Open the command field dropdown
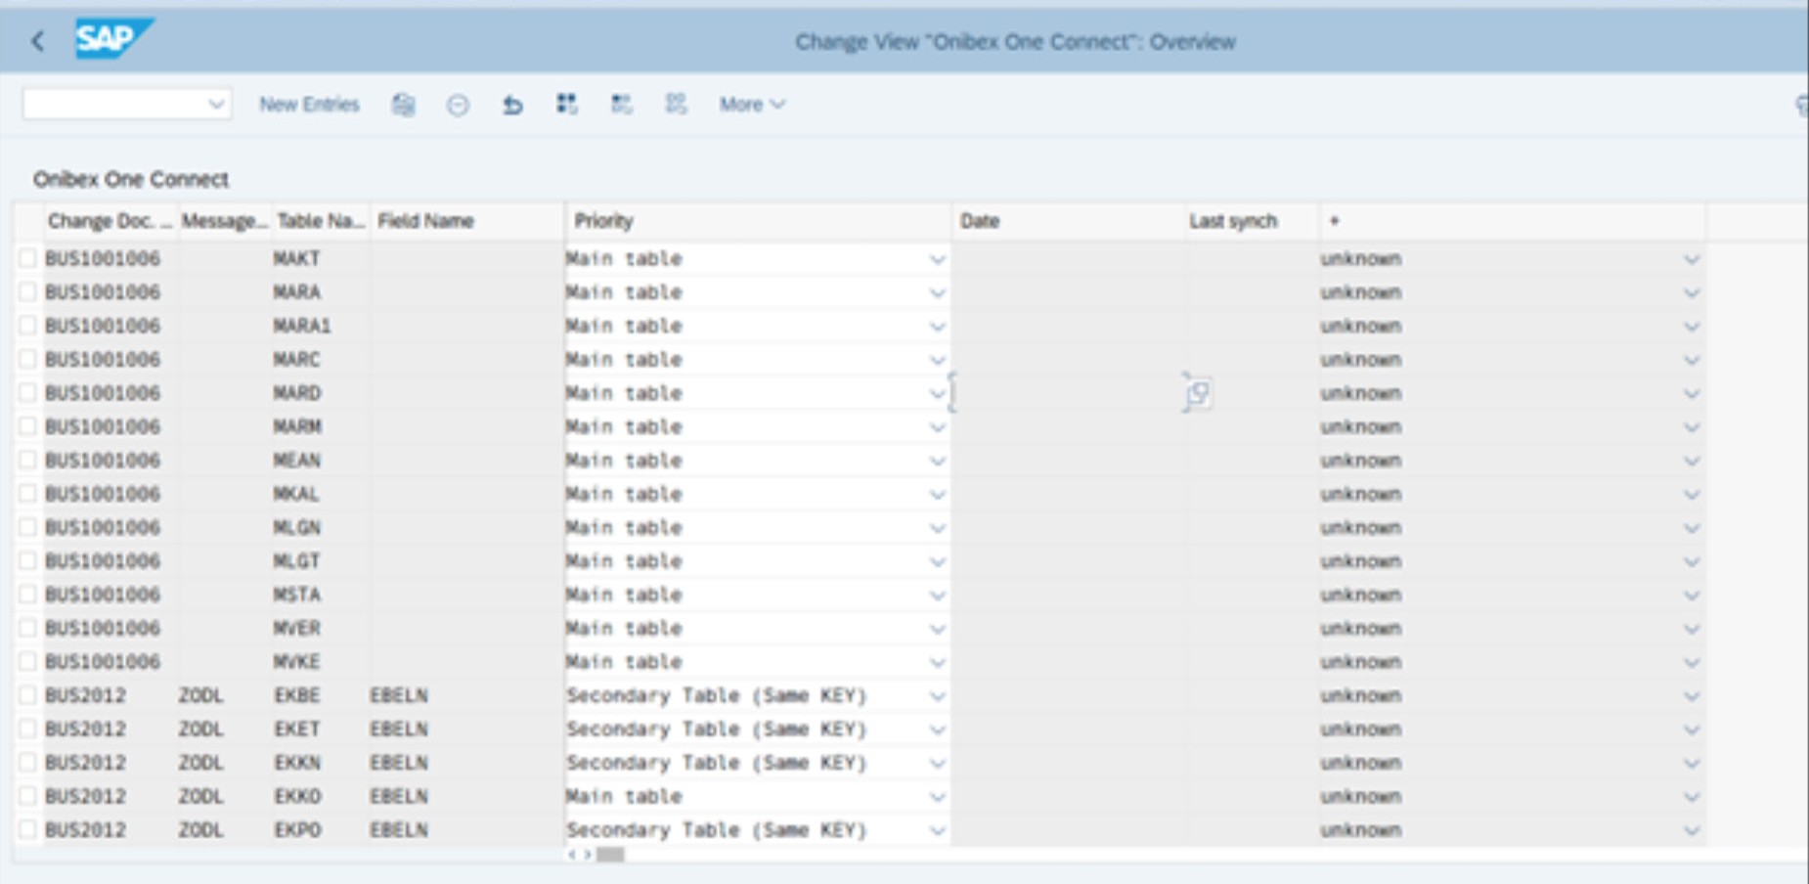This screenshot has width=1809, height=884. tap(216, 104)
